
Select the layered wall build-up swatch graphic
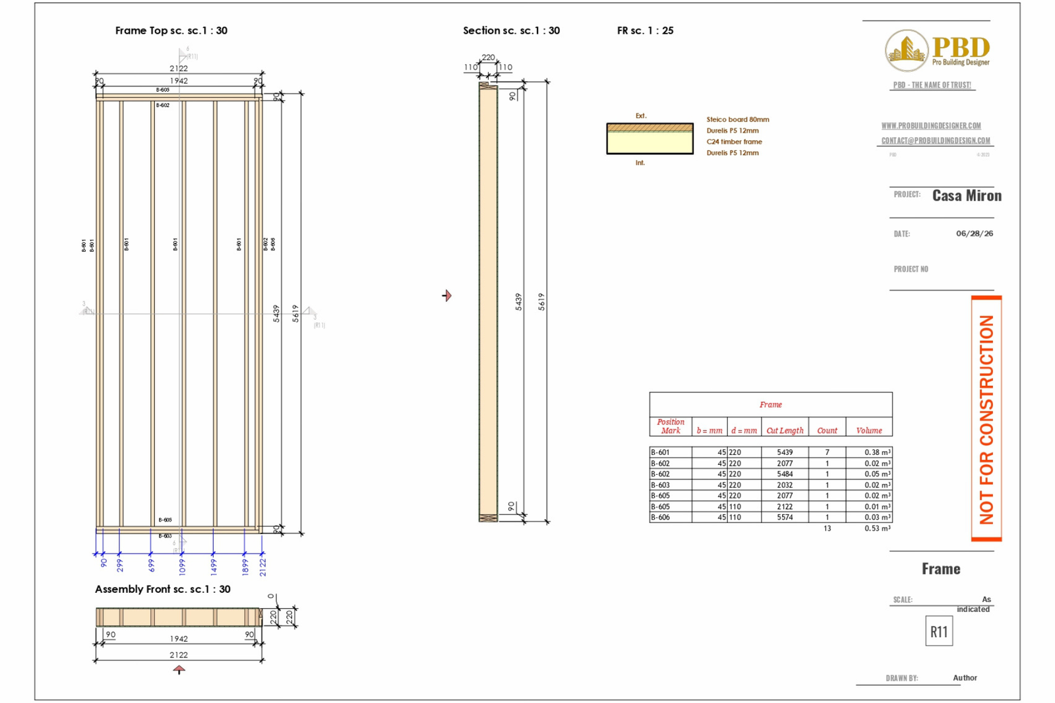click(649, 138)
